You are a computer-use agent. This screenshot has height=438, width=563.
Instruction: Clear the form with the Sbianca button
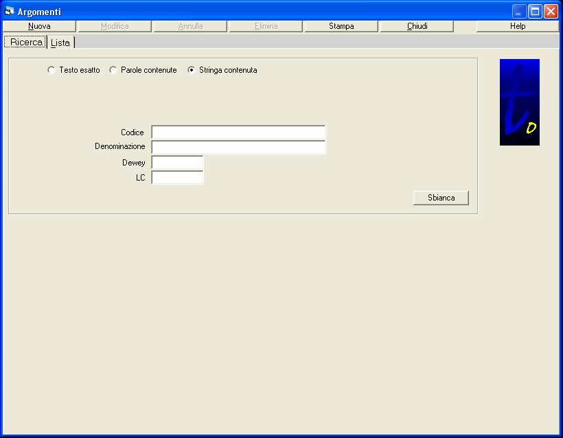[441, 198]
